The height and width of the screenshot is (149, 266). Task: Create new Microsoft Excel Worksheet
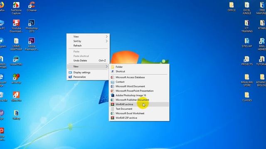coord(139,113)
